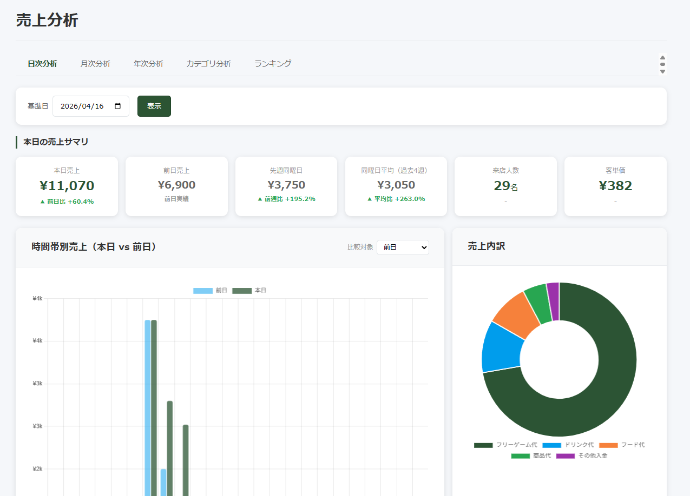Toggle the 前日 series in bar chart legend

pyautogui.click(x=211, y=291)
